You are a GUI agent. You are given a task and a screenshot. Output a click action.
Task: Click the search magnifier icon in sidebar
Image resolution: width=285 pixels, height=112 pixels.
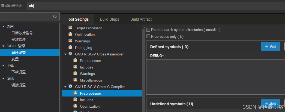point(55,17)
